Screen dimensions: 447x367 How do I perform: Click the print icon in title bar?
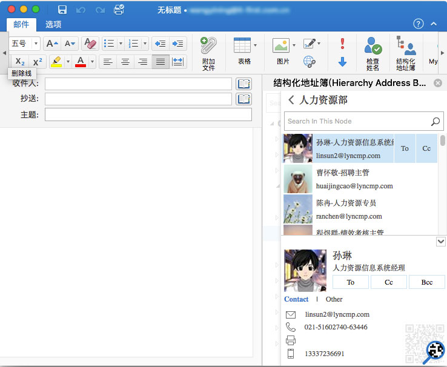tap(119, 10)
